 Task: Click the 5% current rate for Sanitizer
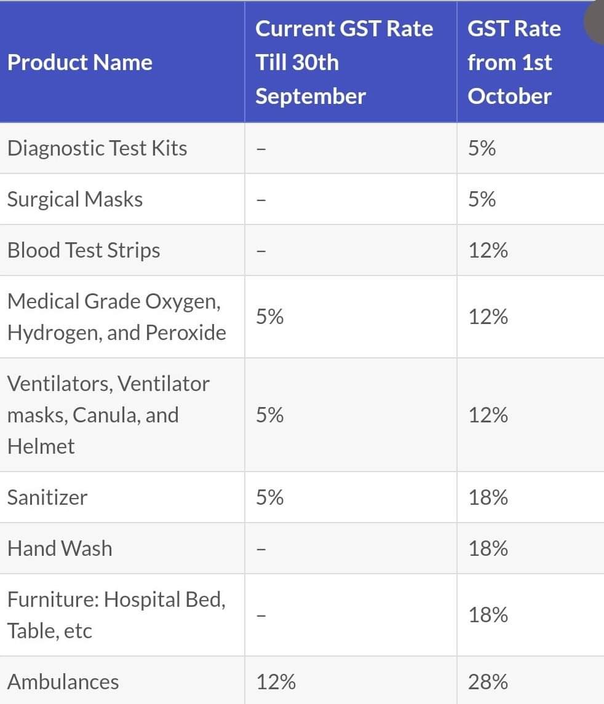[269, 497]
